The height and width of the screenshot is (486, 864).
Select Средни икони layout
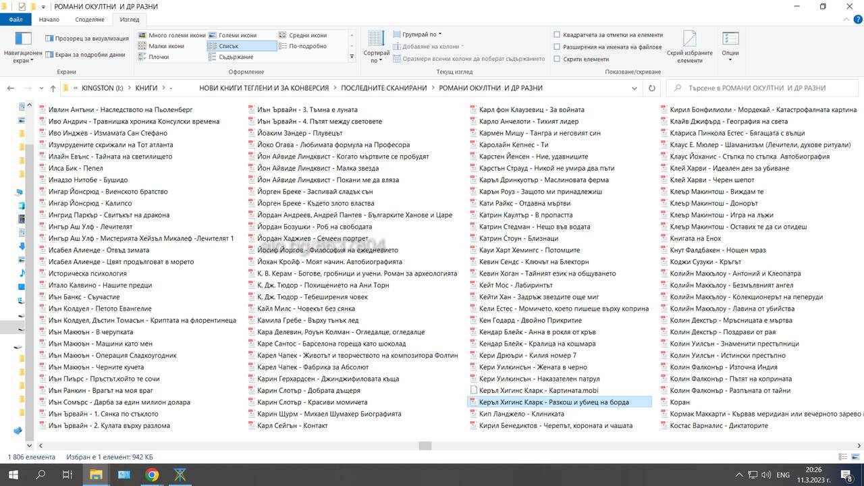click(x=303, y=35)
